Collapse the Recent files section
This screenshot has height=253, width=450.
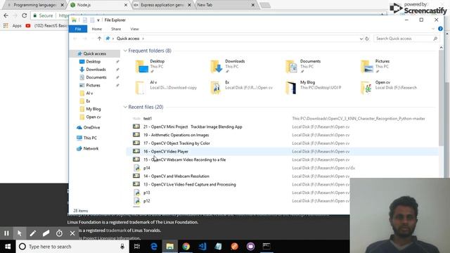[x=125, y=107]
